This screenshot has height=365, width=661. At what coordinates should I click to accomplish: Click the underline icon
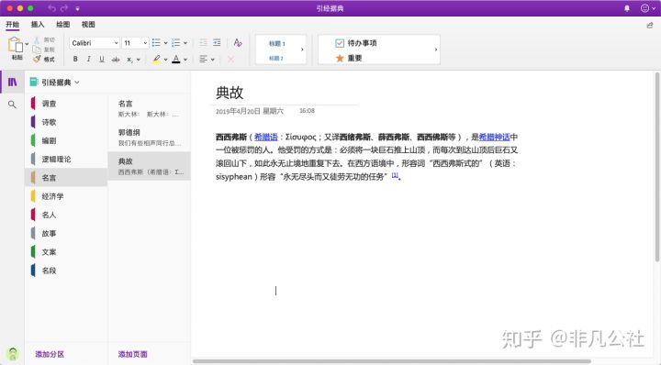[x=102, y=60]
